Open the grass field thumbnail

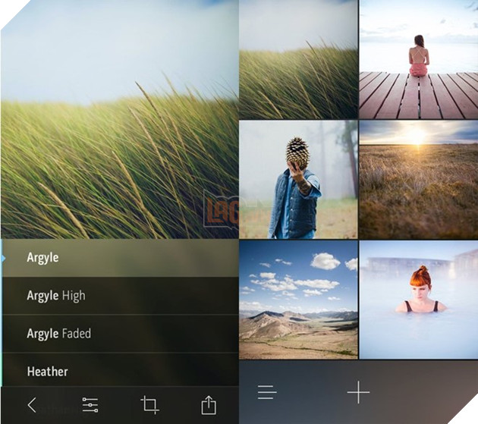click(x=298, y=60)
